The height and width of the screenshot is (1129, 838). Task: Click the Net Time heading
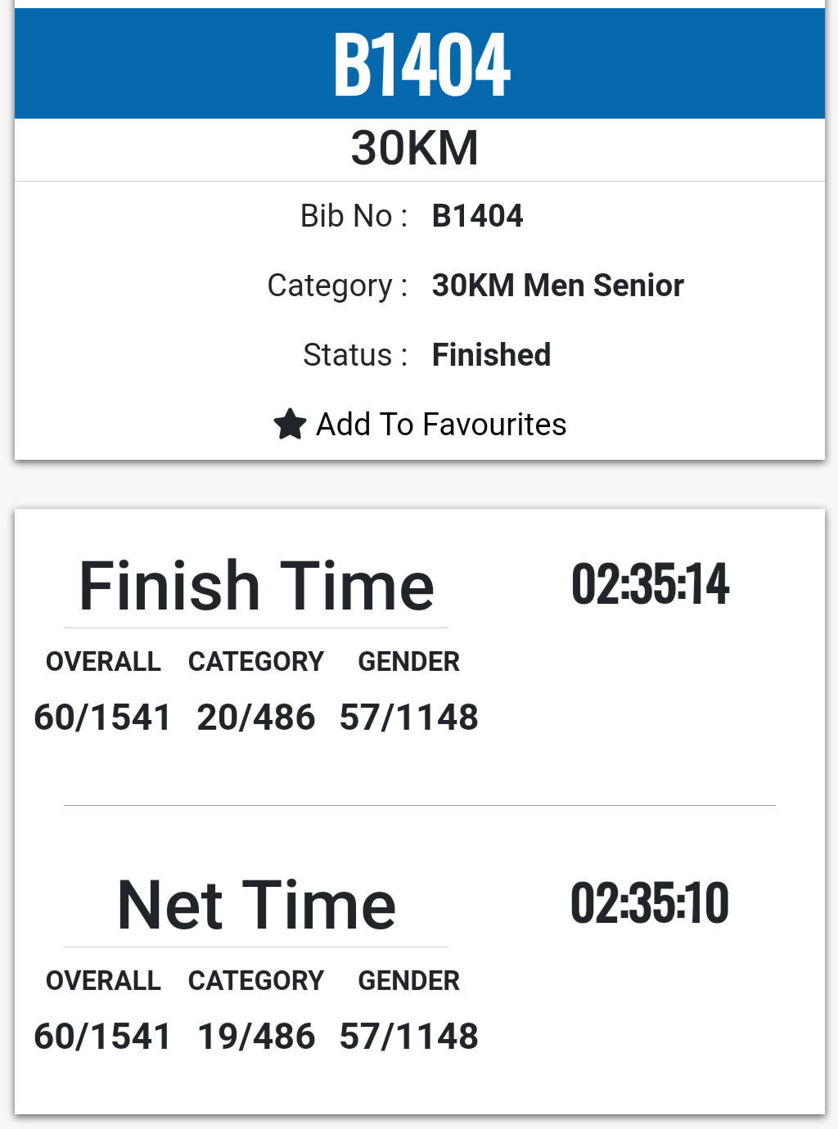coord(256,905)
